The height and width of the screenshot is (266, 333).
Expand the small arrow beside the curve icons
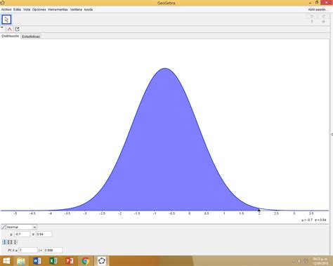[x=2, y=27]
